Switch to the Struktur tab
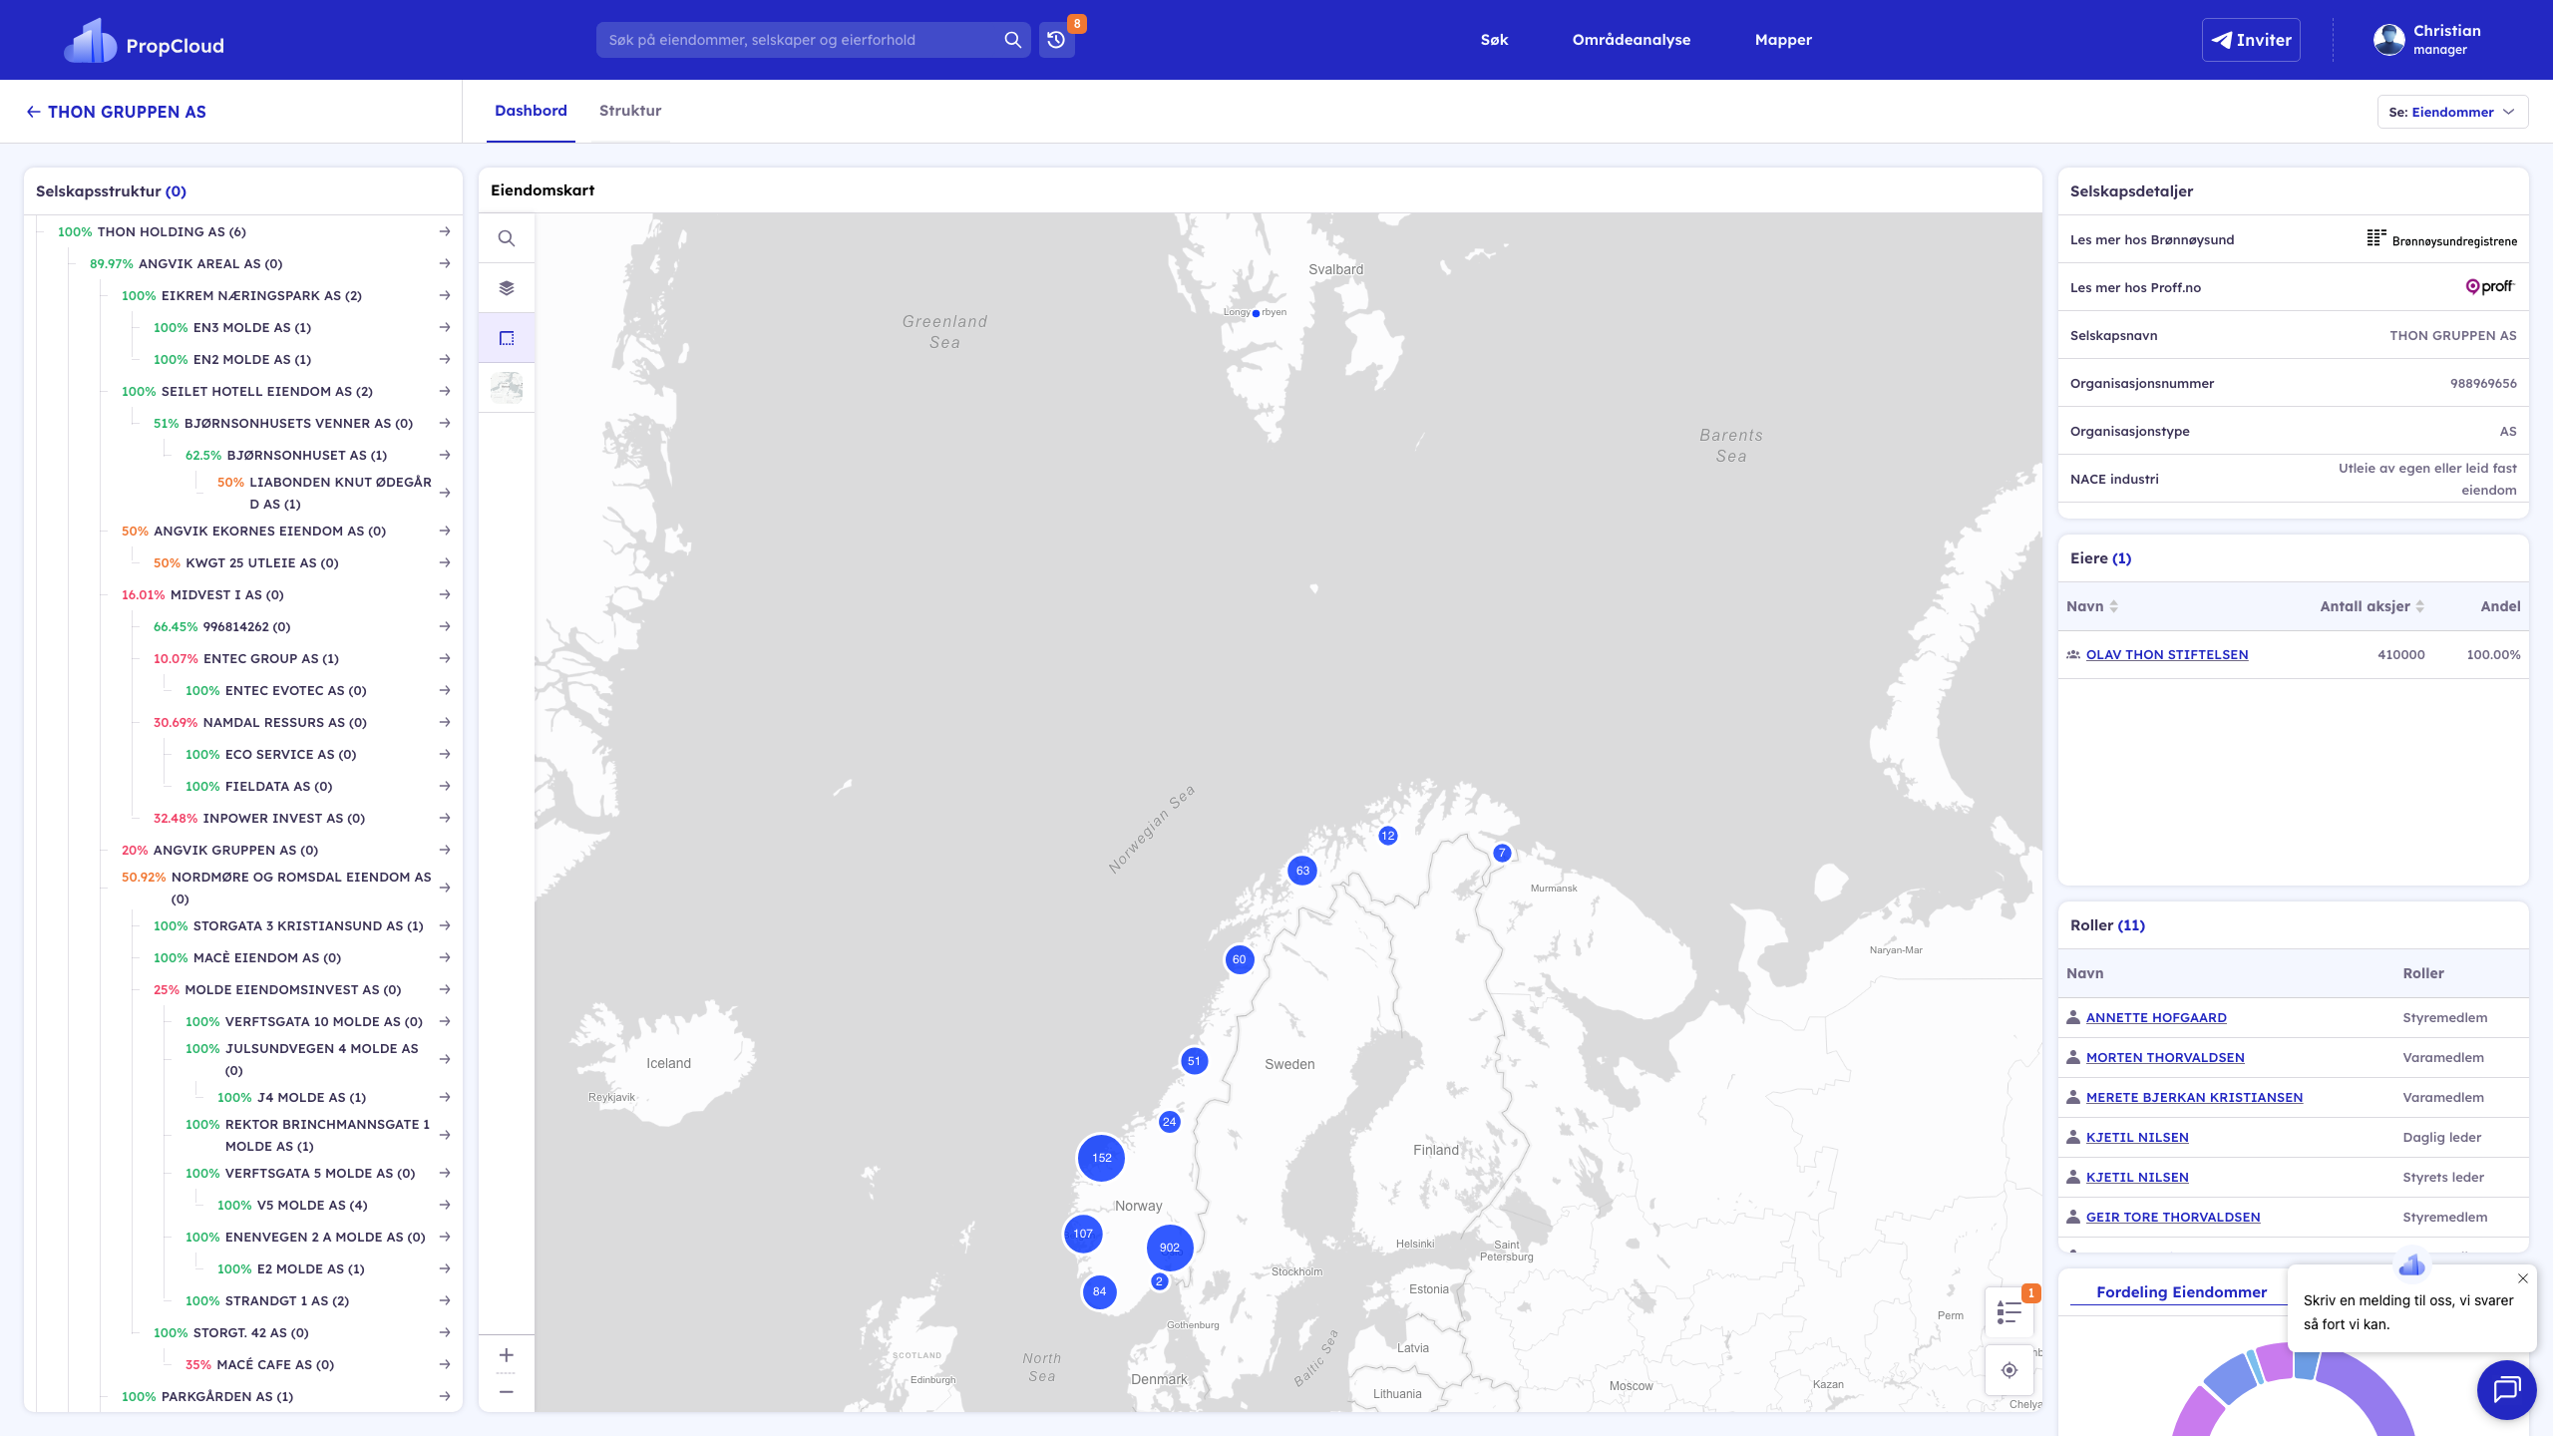This screenshot has width=2553, height=1436. click(630, 111)
